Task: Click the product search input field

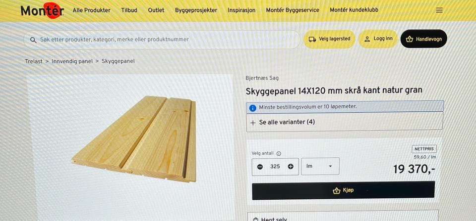Action: 162,40
